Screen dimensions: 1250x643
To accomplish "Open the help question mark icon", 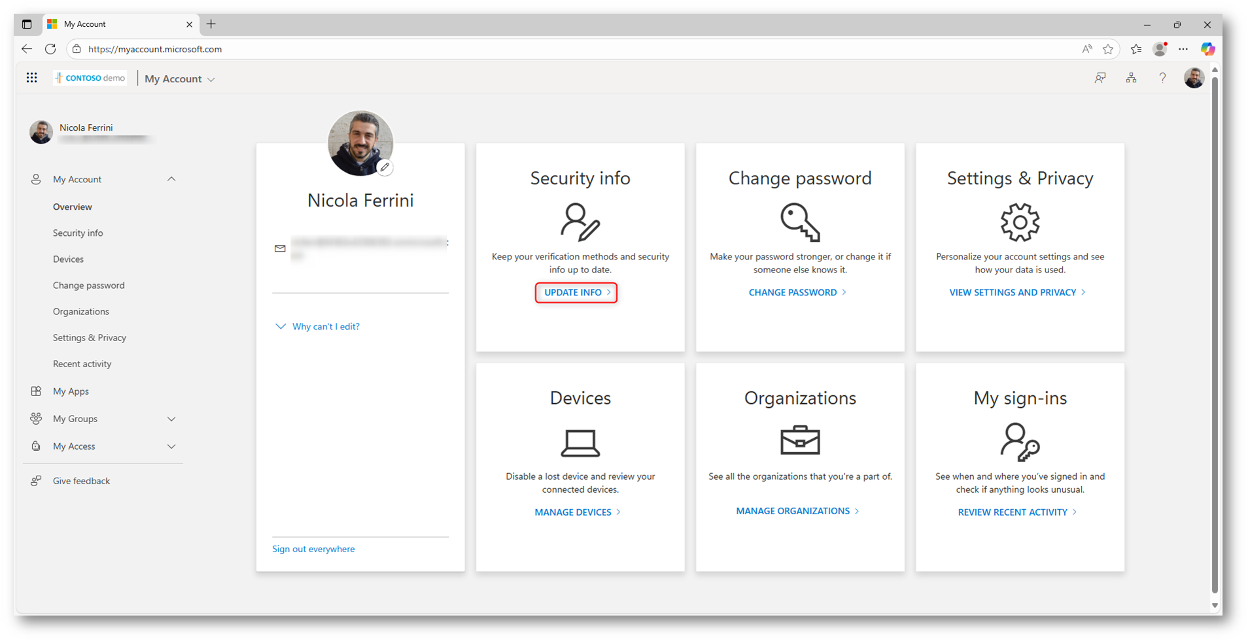I will tap(1162, 78).
